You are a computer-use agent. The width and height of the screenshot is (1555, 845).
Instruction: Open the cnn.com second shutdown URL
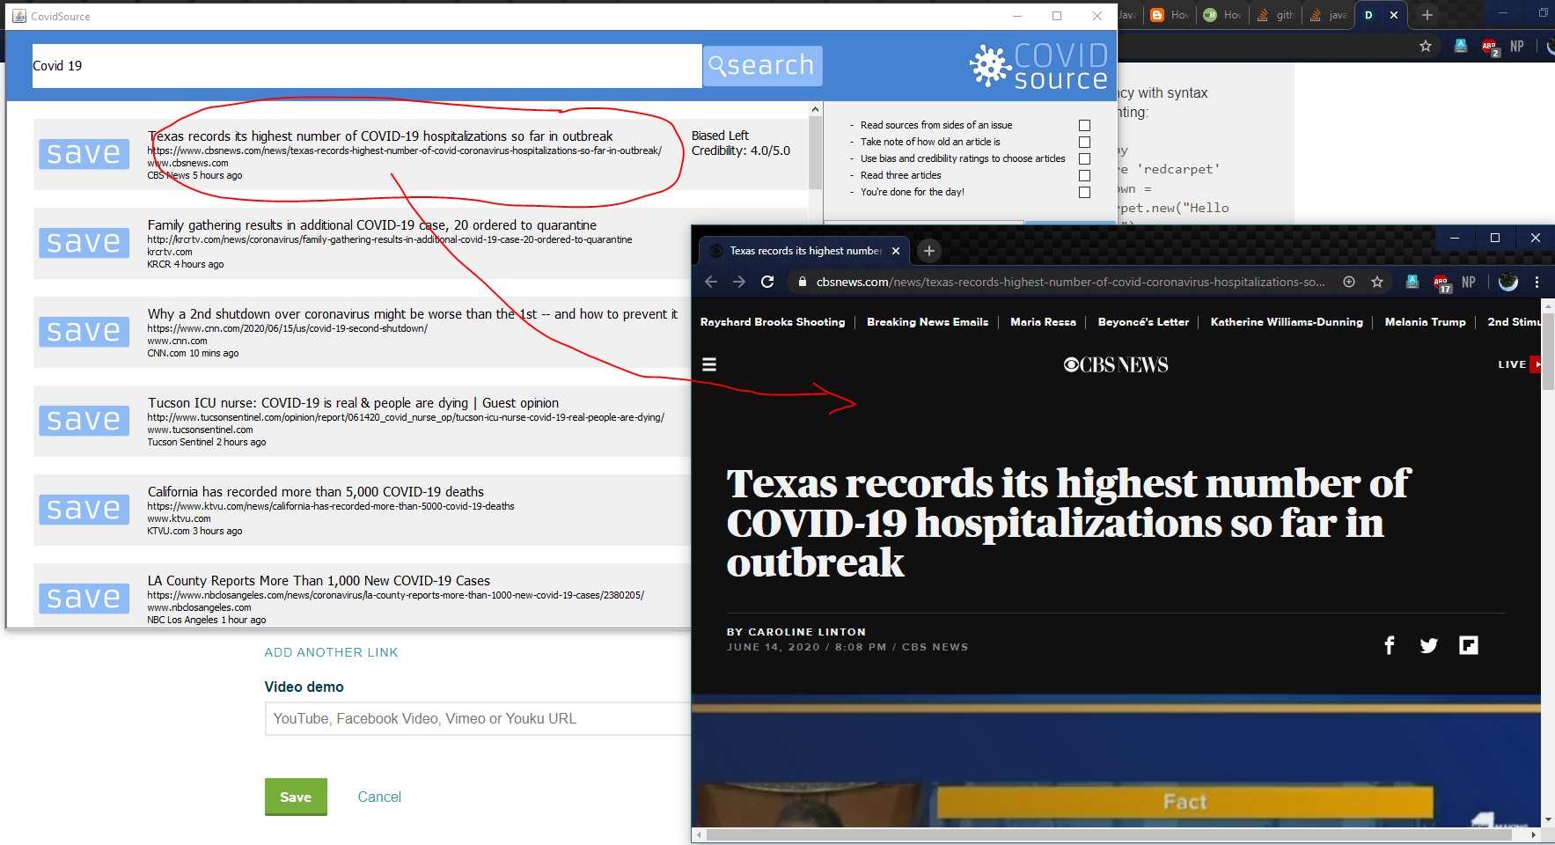point(288,328)
